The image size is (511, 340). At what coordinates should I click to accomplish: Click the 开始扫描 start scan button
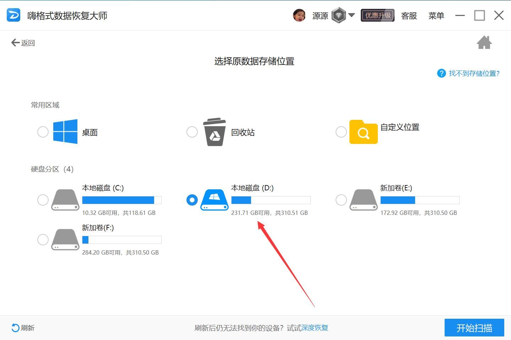[x=474, y=328]
